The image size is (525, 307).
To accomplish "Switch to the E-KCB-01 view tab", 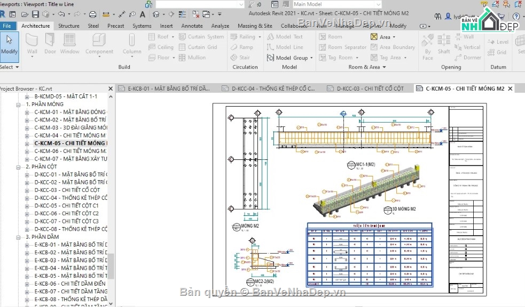I will click(164, 88).
